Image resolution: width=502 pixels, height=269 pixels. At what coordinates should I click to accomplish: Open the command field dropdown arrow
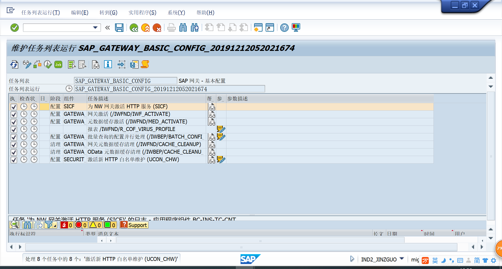(95, 27)
